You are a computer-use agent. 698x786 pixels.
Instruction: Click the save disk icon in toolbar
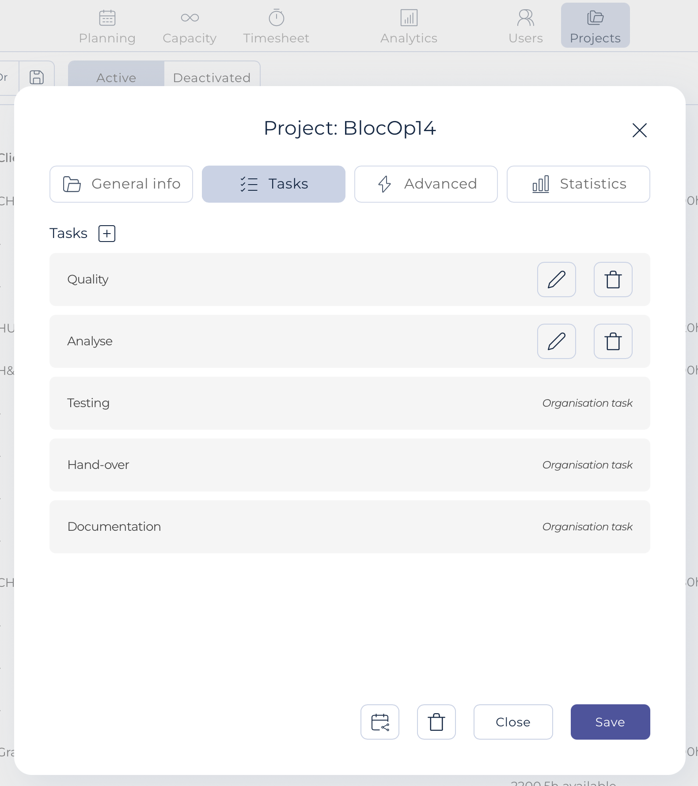click(37, 77)
